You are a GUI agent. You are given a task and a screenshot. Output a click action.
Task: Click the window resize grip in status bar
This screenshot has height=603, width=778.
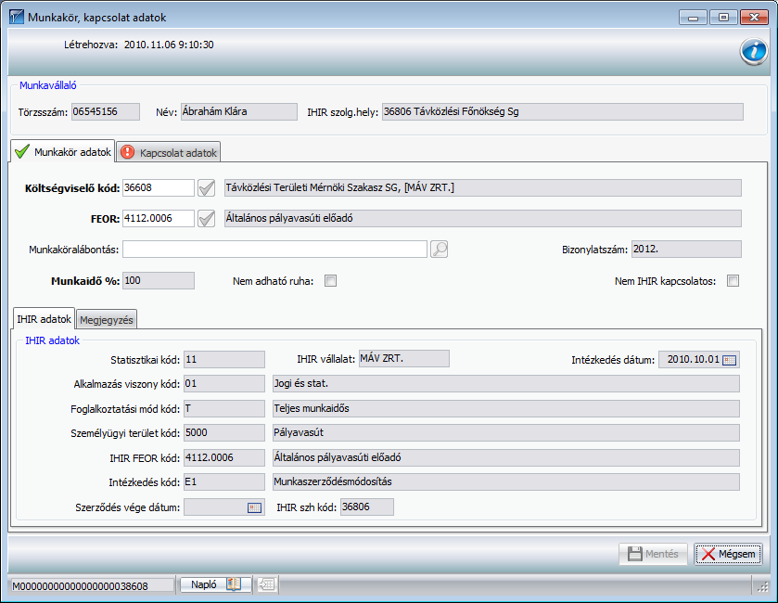762,586
